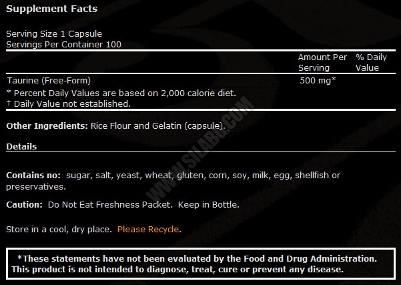
Task: Click the Details section heading
Action: point(21,147)
